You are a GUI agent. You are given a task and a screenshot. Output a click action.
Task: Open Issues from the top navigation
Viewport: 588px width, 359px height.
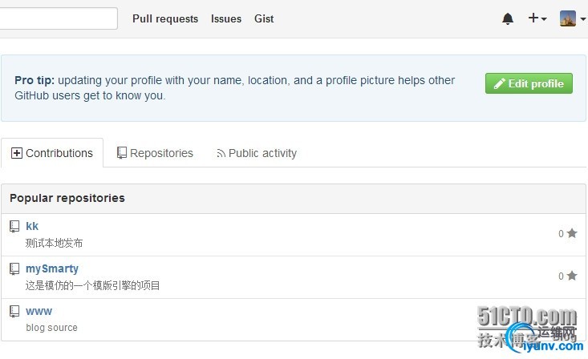click(226, 18)
